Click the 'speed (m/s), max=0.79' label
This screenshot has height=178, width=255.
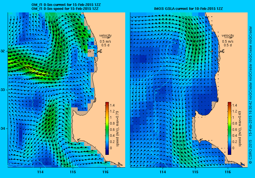(117, 129)
